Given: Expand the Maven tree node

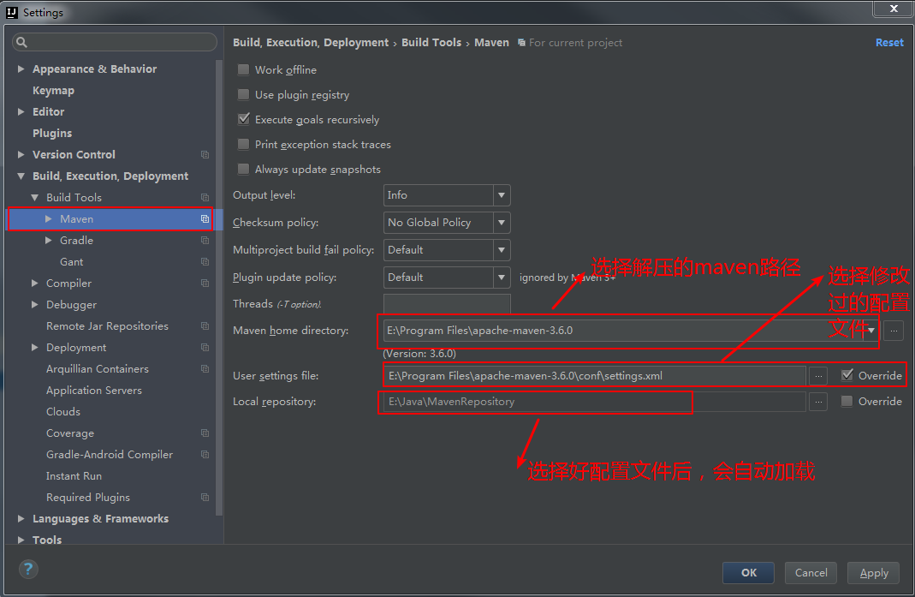Looking at the screenshot, I should click(49, 219).
